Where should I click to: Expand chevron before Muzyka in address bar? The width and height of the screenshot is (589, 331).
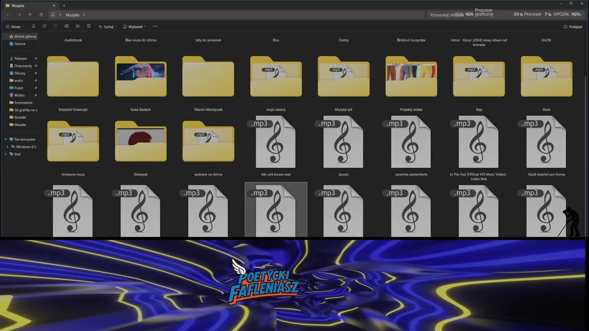point(60,15)
